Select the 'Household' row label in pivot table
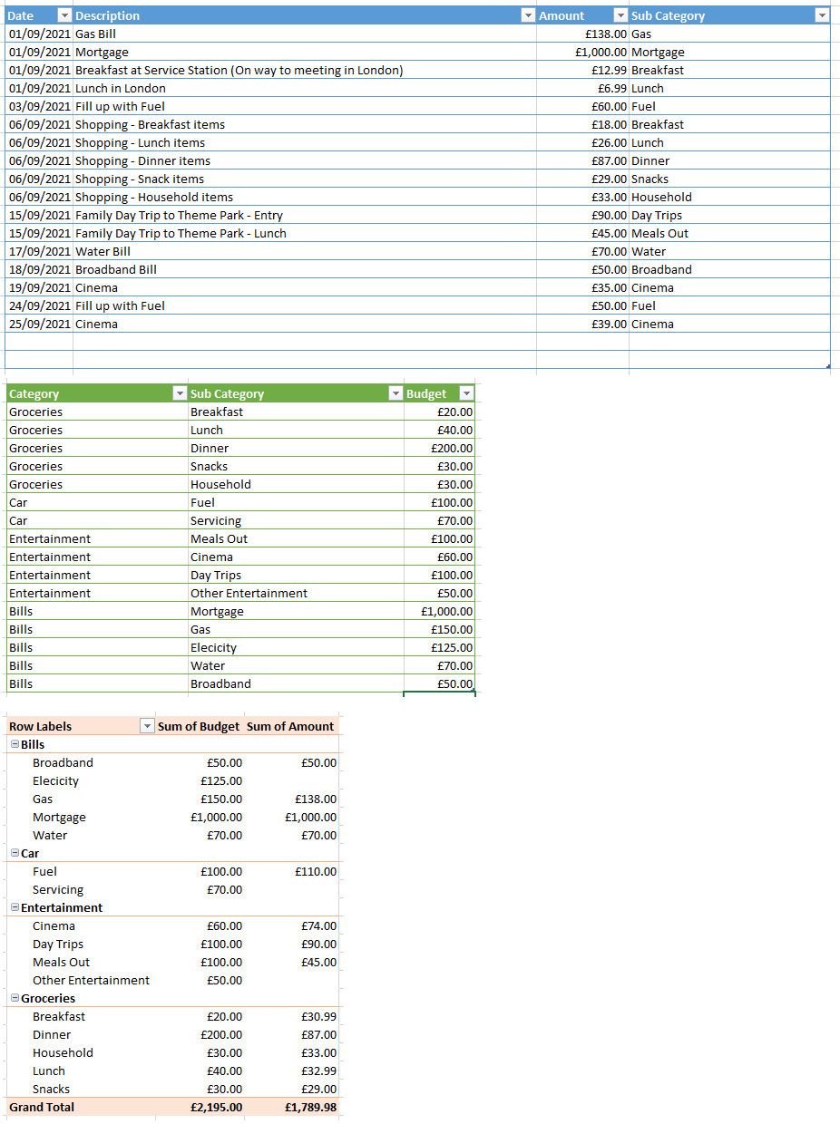This screenshot has height=1124, width=840. [x=63, y=1052]
